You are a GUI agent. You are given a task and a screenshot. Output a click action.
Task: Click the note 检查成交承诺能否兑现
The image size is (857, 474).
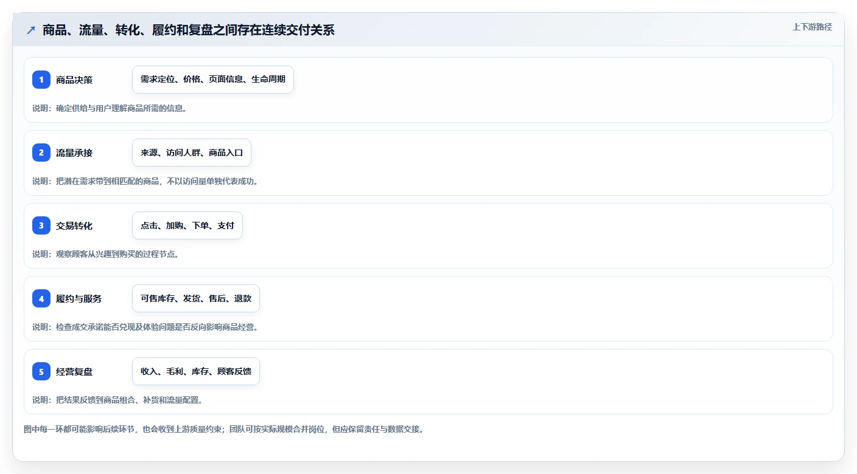coord(145,327)
